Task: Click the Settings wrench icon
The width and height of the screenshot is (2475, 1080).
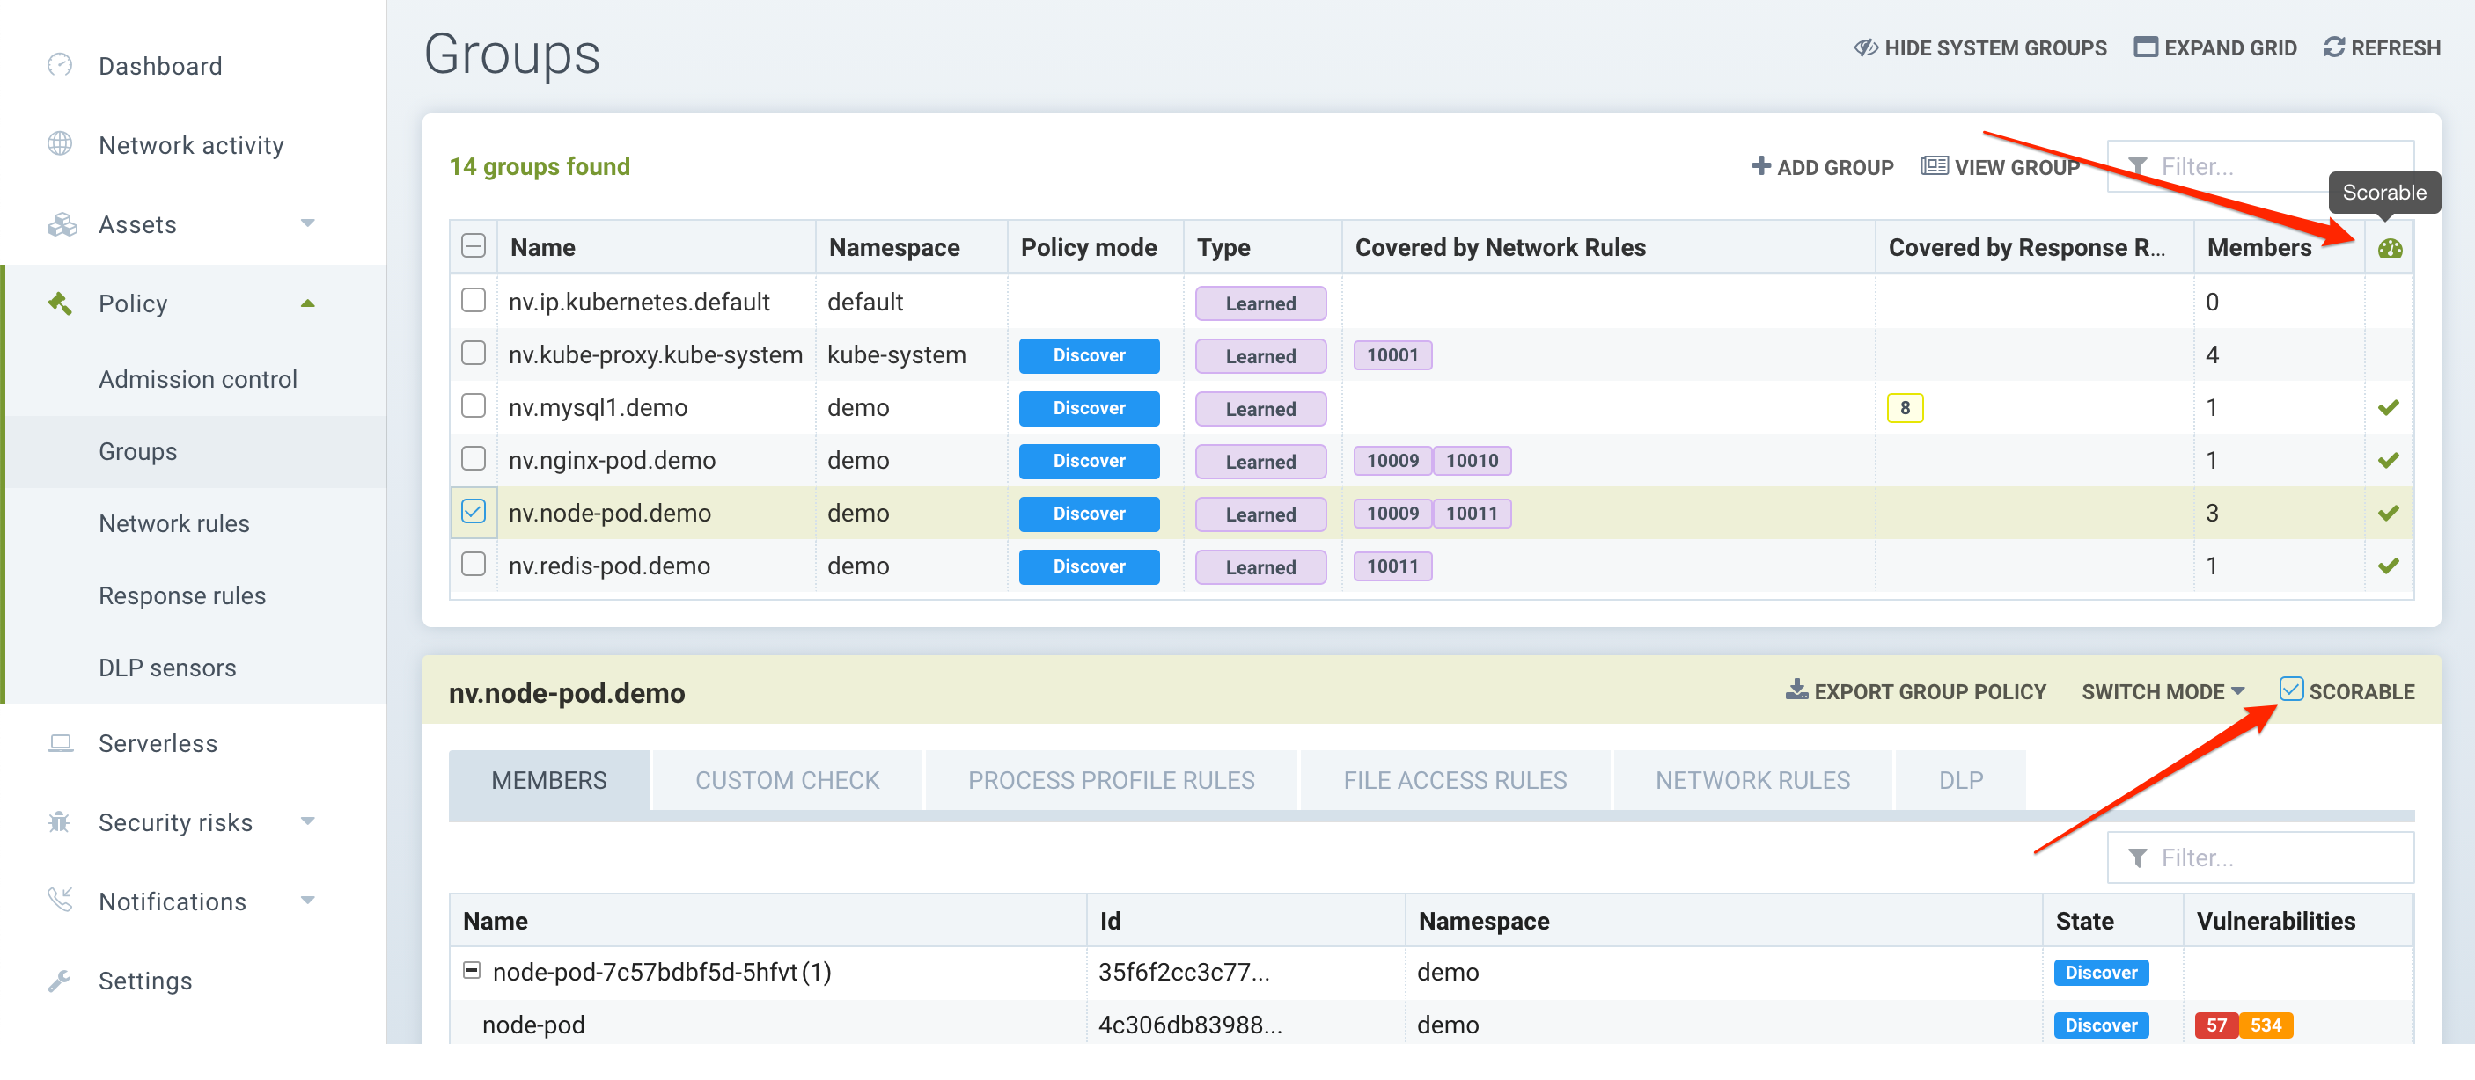Action: 60,980
